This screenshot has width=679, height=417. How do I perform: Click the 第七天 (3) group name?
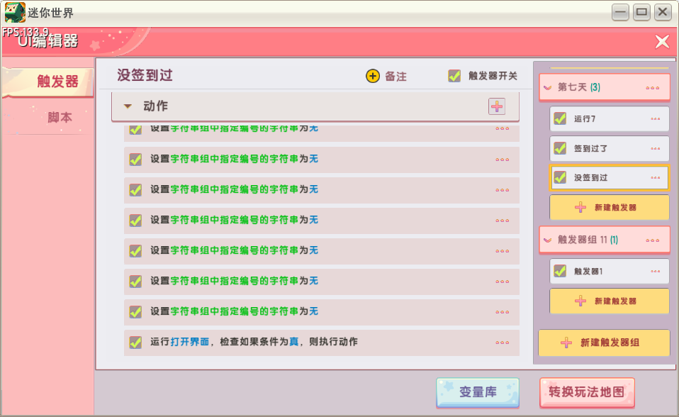tap(579, 87)
